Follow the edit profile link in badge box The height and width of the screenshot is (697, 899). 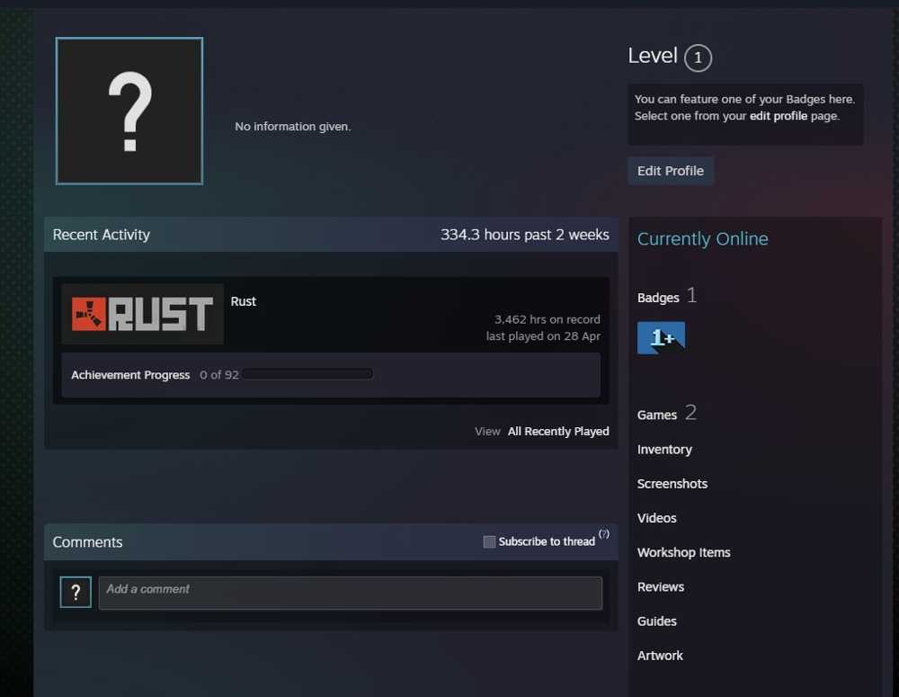pyautogui.click(x=778, y=116)
